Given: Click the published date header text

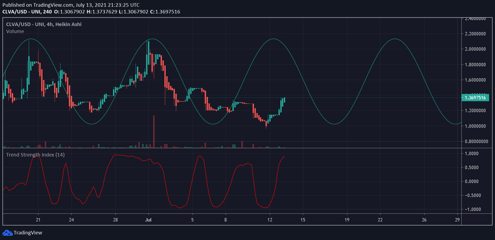Looking at the screenshot, I should pyautogui.click(x=71, y=5).
